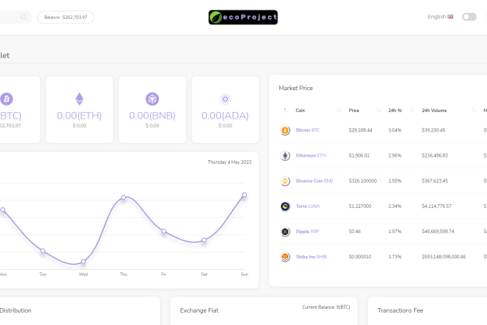Click Current Balance 9(BTC) label

[325, 307]
